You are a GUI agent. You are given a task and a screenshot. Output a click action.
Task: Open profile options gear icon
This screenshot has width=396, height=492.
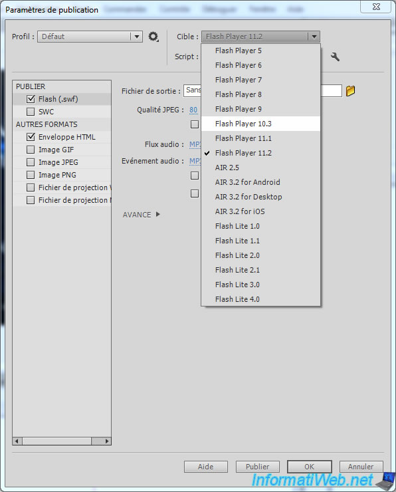click(x=153, y=37)
